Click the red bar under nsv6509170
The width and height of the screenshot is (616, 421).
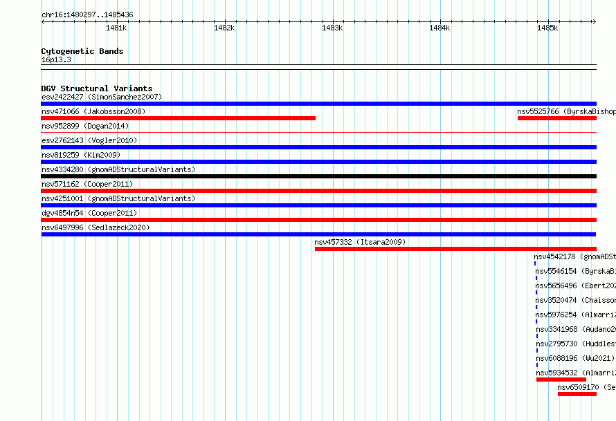click(577, 394)
